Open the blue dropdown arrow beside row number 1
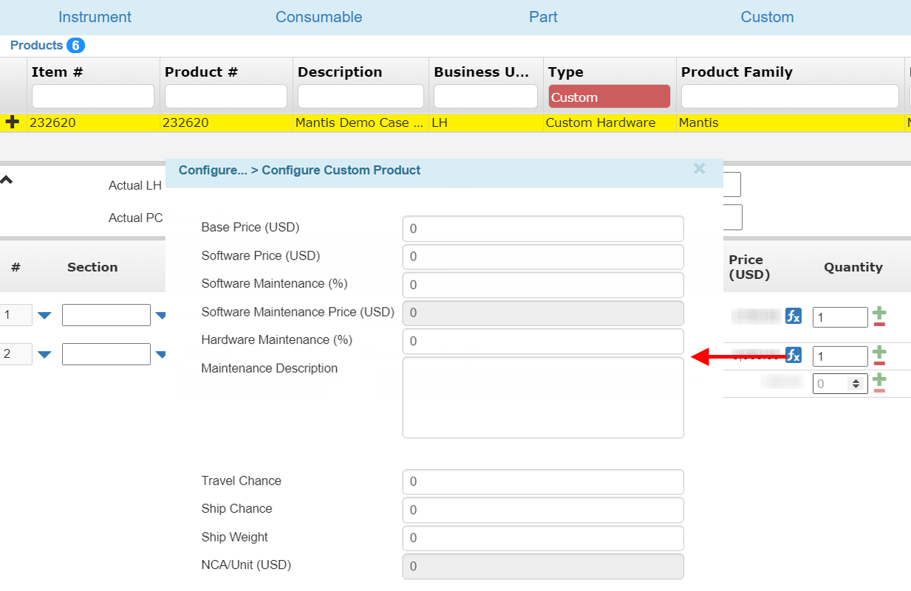Screen dimensions: 911x591 [x=44, y=316]
